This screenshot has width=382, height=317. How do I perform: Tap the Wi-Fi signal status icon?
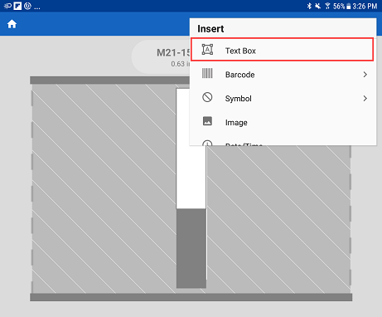tap(327, 6)
